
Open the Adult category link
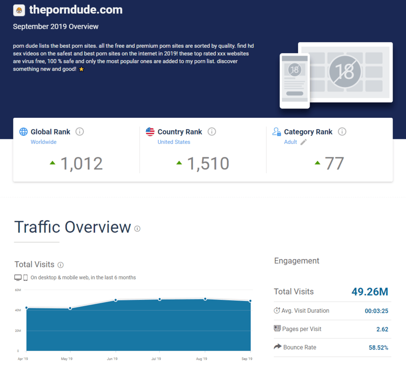click(x=290, y=142)
